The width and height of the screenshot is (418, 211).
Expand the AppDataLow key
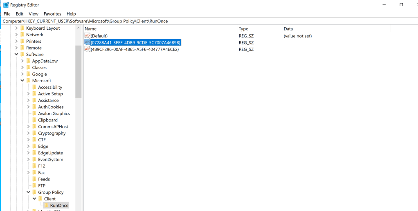[x=22, y=61]
